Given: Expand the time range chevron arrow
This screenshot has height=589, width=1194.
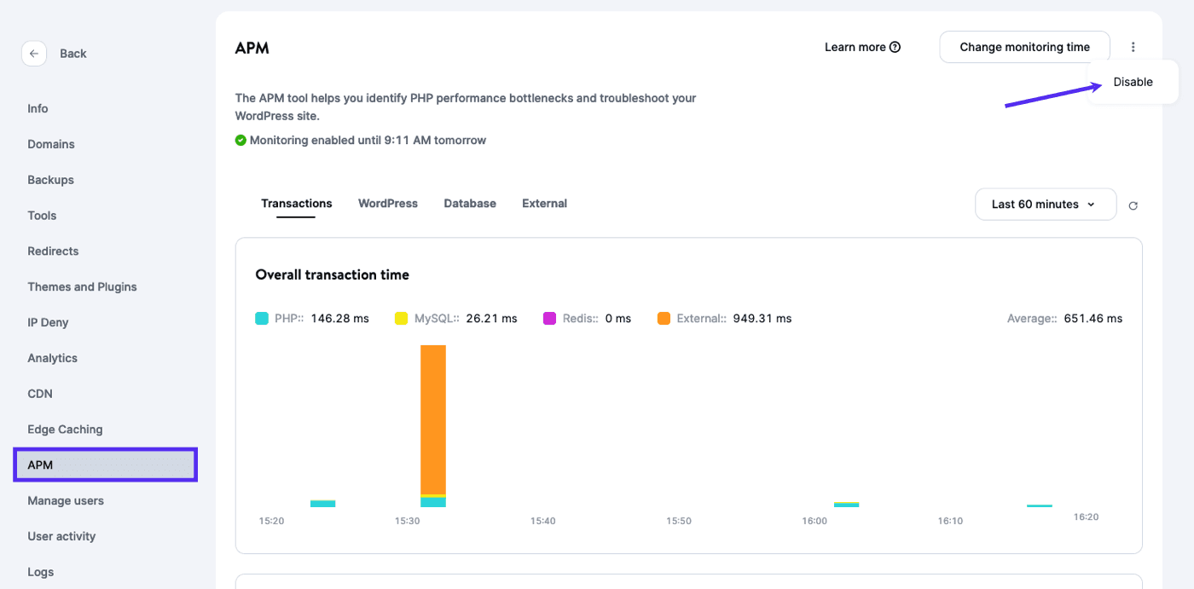Looking at the screenshot, I should (1093, 204).
